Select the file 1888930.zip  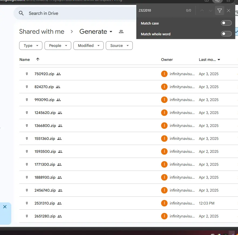tap(45, 177)
